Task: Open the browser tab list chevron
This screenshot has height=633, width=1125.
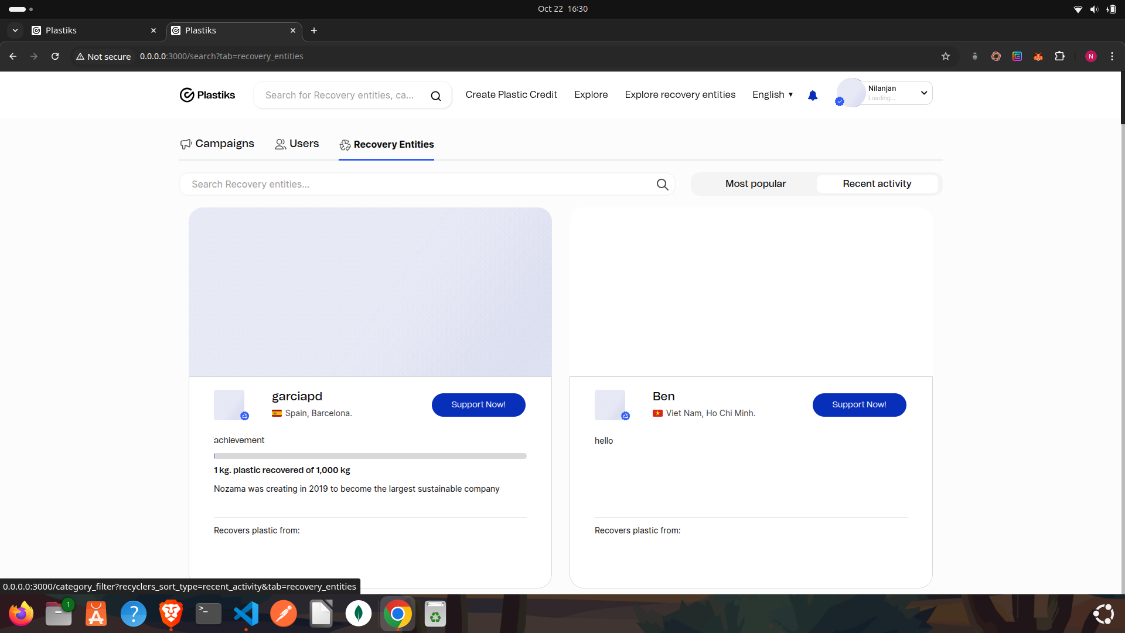Action: [15, 30]
